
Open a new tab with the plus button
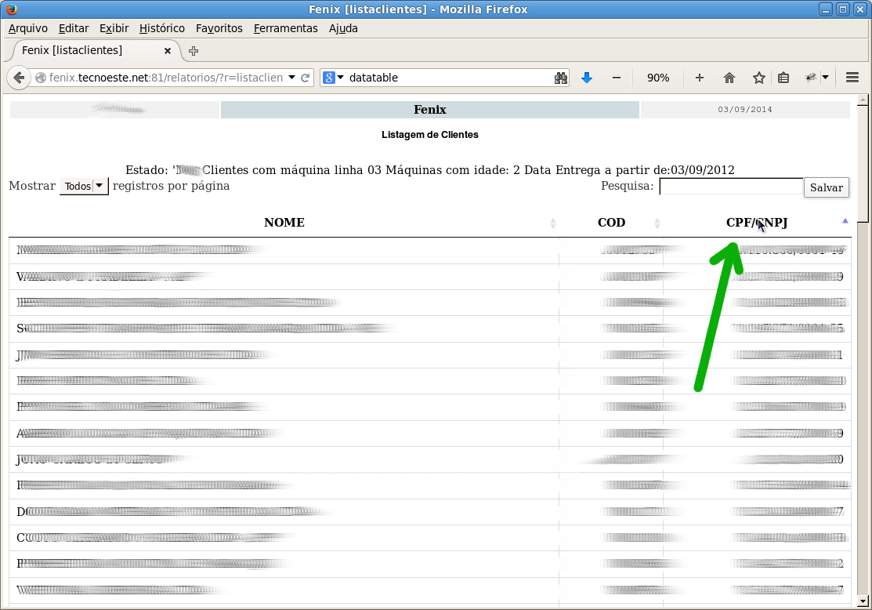(x=194, y=51)
